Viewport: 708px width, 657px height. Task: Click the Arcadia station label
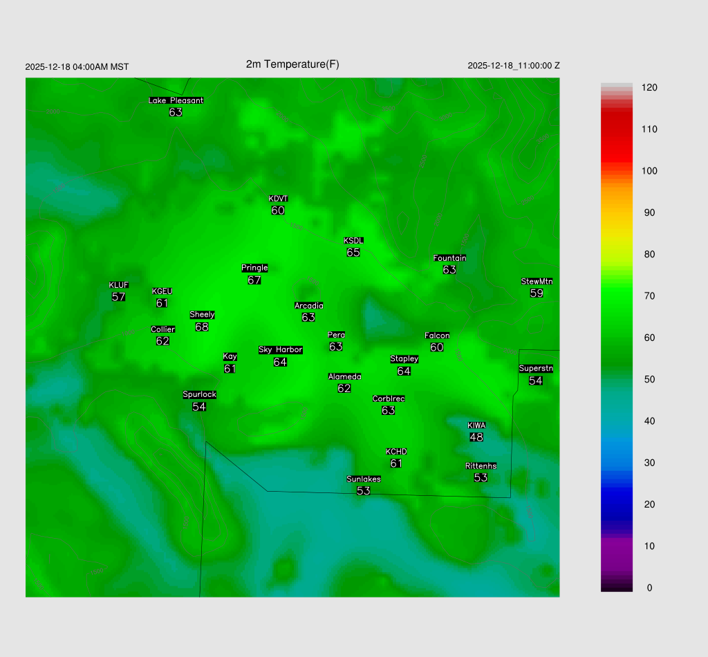pyautogui.click(x=308, y=306)
